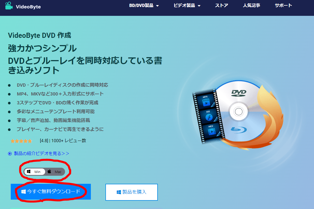This screenshot has height=209, width=314.
Task: Click the five-star rating icons
Action: click(22, 141)
